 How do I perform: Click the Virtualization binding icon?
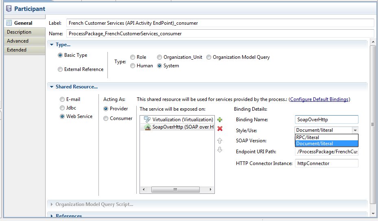point(147,119)
